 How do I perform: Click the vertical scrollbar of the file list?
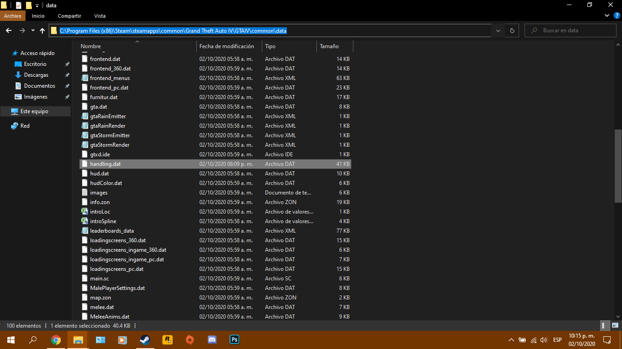point(618,167)
